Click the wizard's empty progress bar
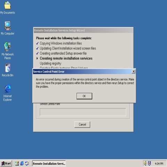This screenshot has width=167, height=167. click(x=83, y=112)
